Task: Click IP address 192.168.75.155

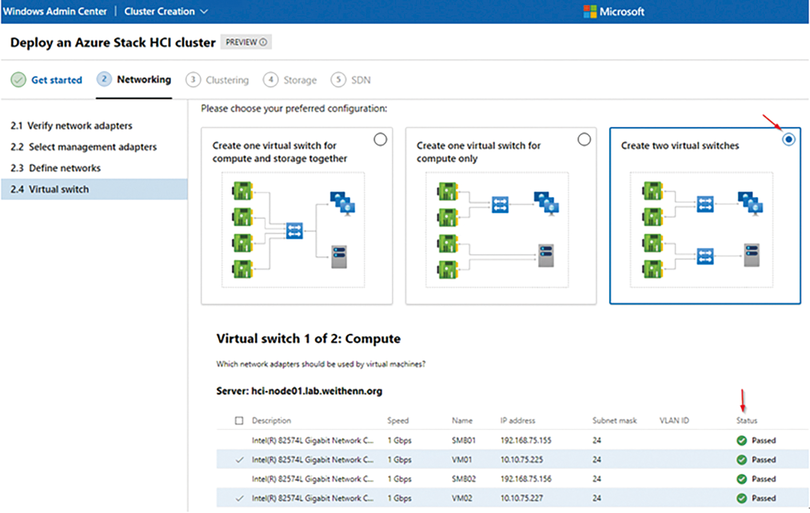Action: 526,441
